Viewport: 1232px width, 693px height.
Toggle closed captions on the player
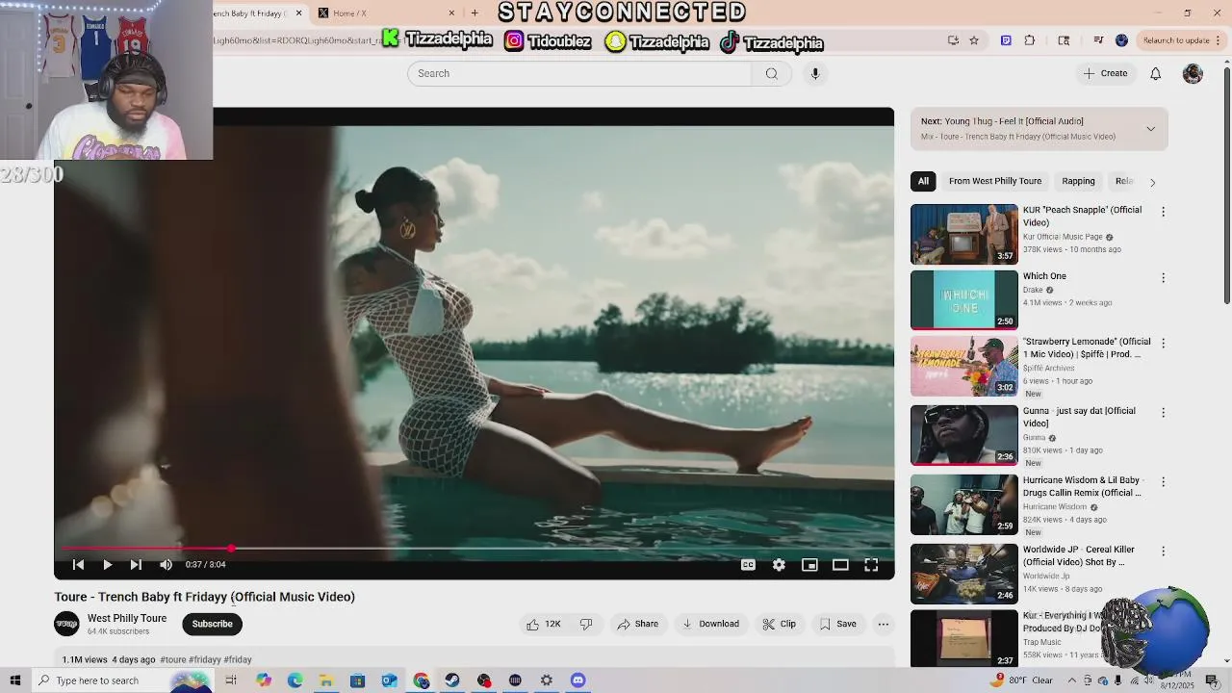[x=748, y=565]
